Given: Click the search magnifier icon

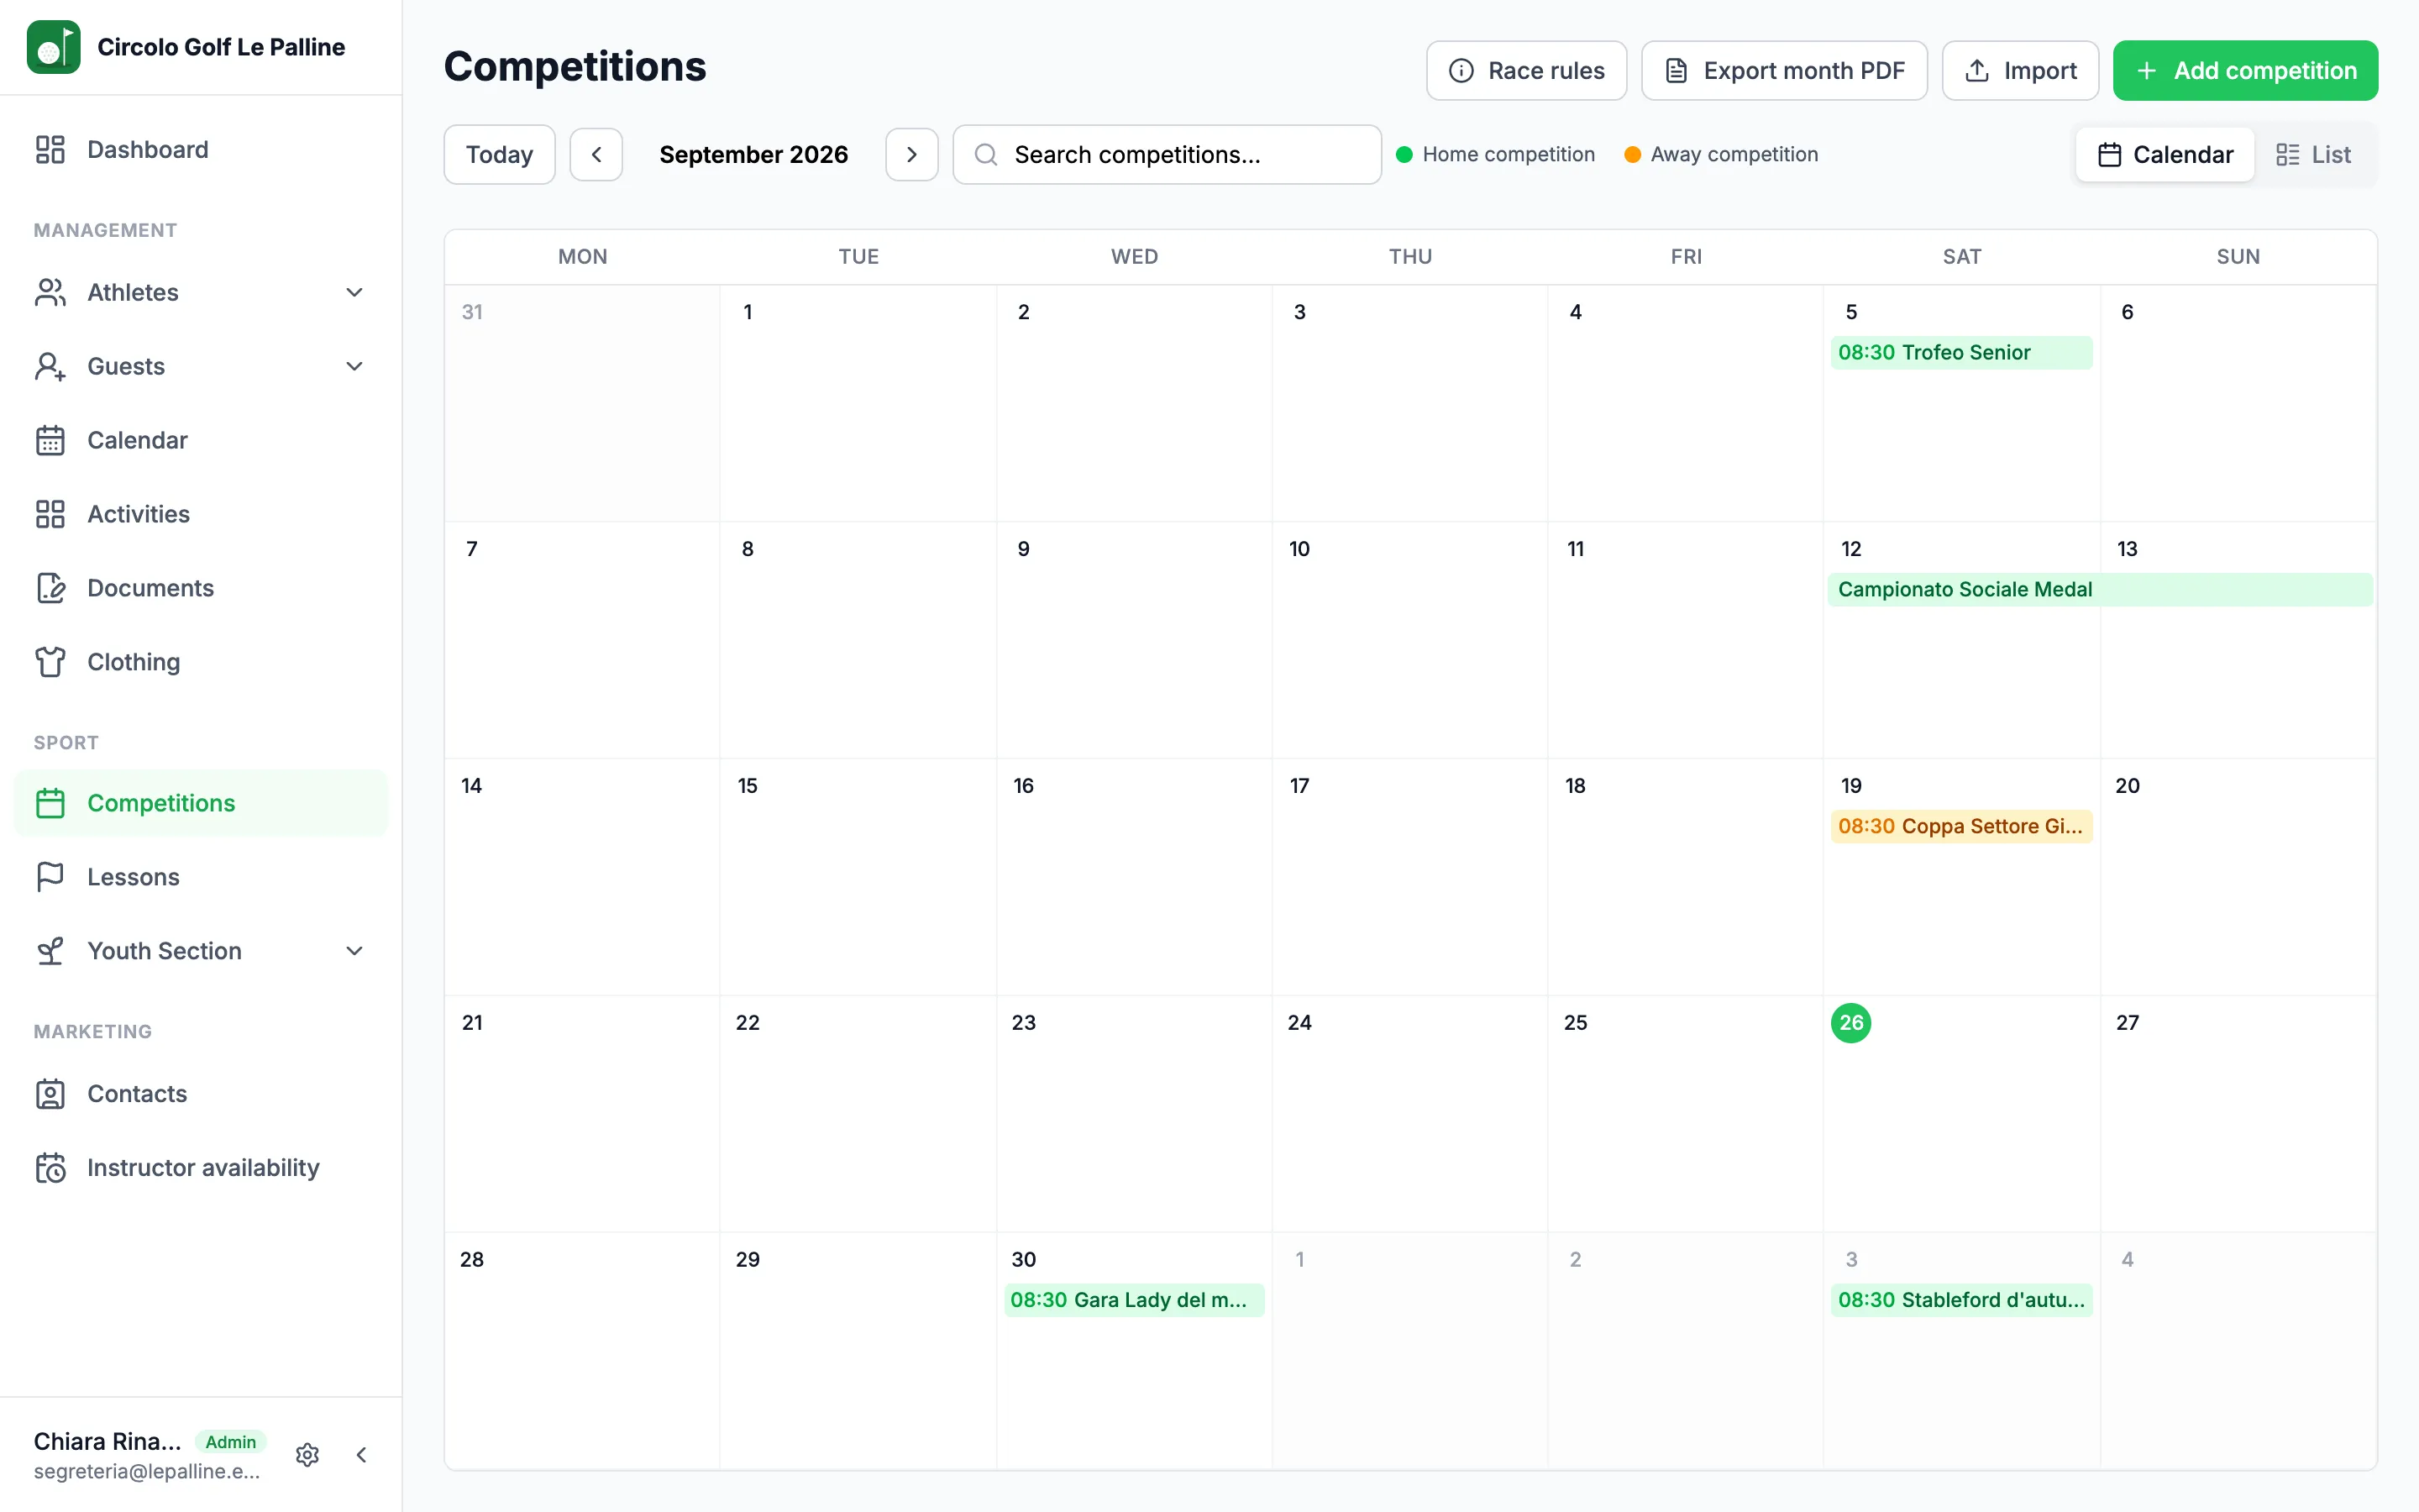Looking at the screenshot, I should pos(985,154).
